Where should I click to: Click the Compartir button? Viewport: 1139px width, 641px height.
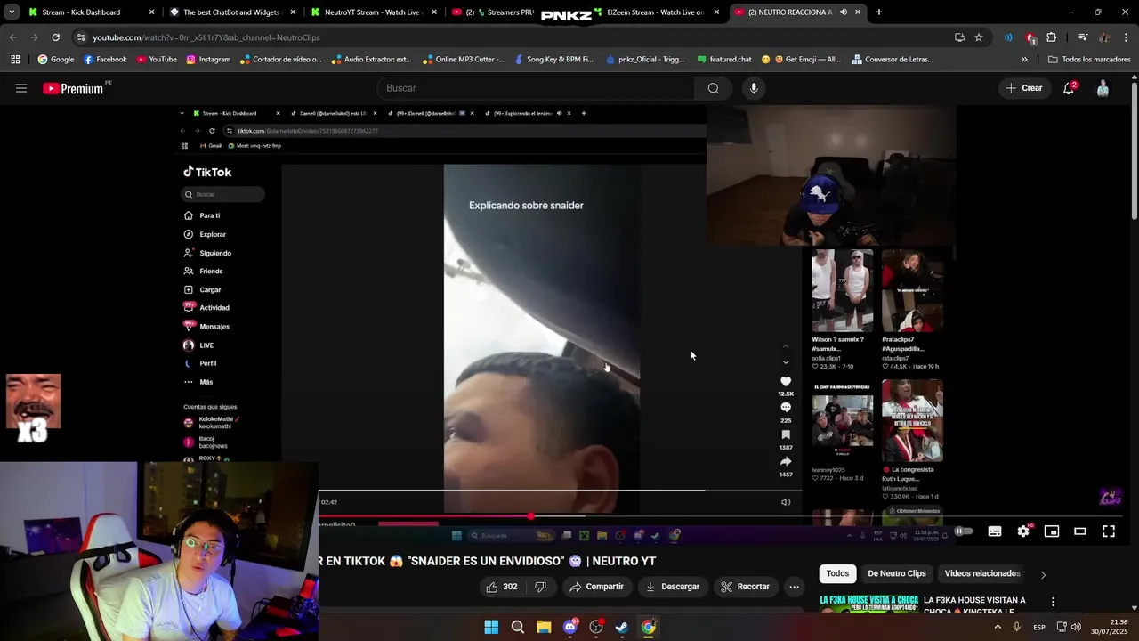click(x=596, y=587)
